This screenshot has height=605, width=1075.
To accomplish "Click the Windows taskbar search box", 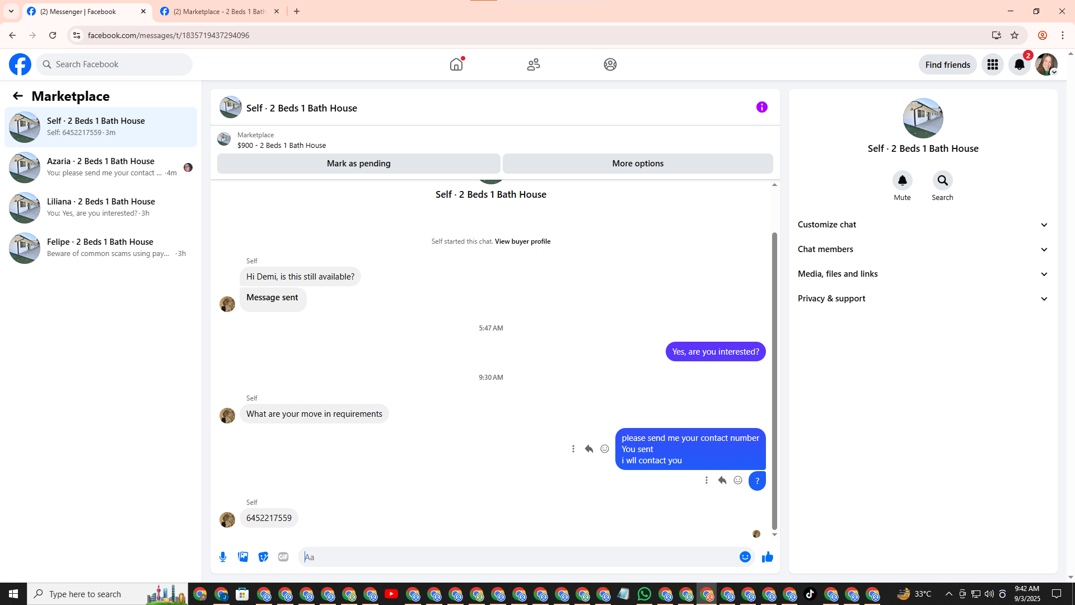I will coord(107,594).
